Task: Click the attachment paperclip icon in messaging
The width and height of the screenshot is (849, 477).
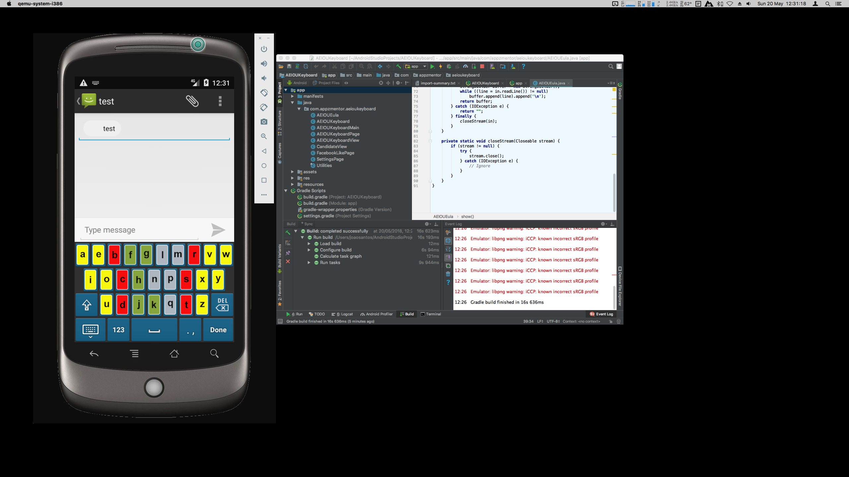Action: tap(192, 101)
